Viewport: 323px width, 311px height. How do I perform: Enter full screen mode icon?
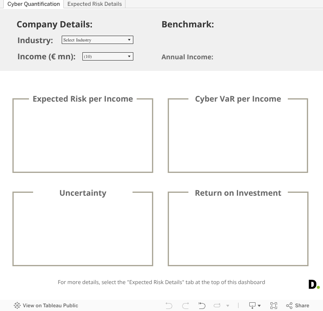274,306
